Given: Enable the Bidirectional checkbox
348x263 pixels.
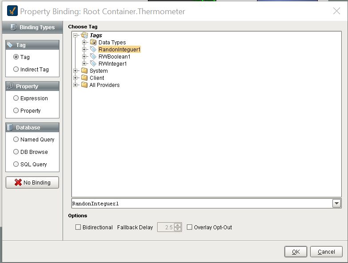Looking at the screenshot, I should click(x=79, y=228).
